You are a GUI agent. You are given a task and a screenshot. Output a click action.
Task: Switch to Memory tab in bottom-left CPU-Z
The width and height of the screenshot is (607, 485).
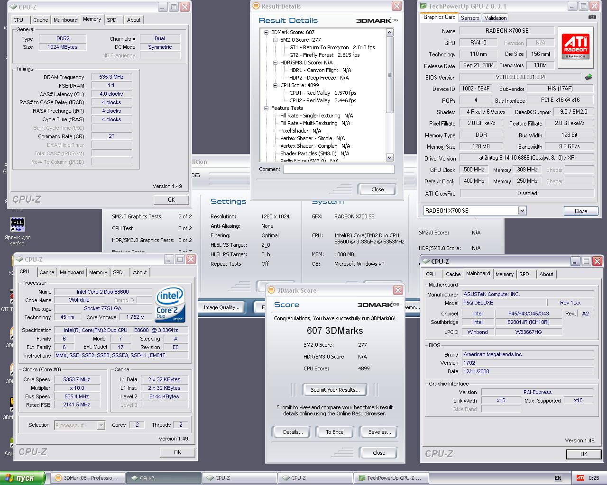point(98,272)
